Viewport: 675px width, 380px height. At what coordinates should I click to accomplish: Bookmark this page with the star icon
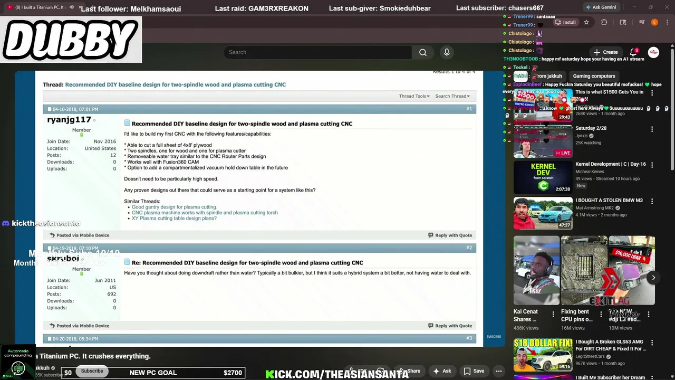tap(586, 22)
